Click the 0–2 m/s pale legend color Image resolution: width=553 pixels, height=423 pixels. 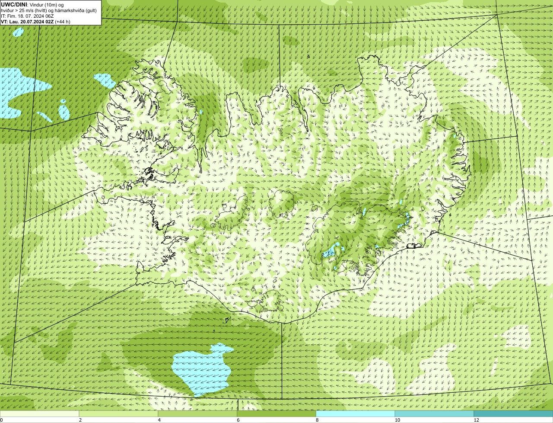point(40,413)
